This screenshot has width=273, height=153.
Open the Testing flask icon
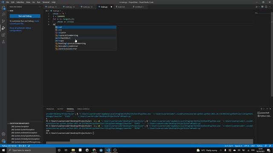[3, 42]
